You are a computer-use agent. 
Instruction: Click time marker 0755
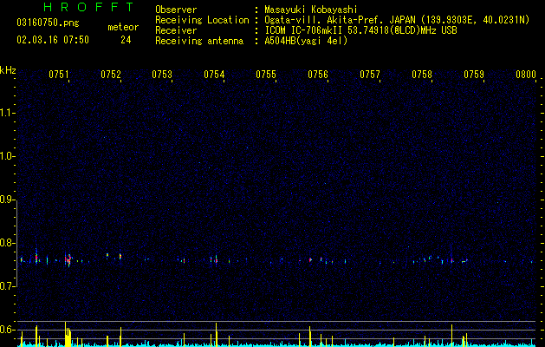[266, 75]
